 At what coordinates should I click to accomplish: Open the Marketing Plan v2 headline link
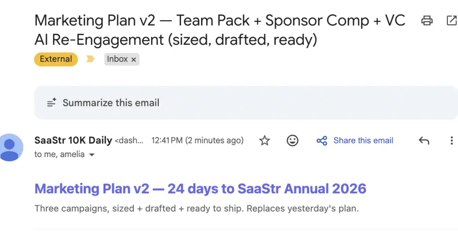[200, 189]
